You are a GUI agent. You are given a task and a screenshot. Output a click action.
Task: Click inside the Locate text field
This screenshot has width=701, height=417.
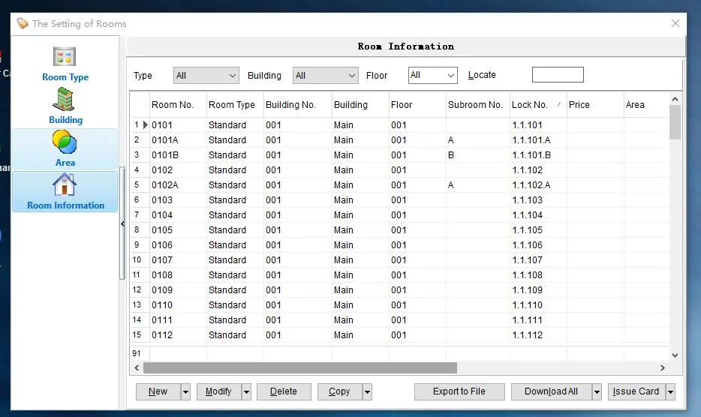557,75
